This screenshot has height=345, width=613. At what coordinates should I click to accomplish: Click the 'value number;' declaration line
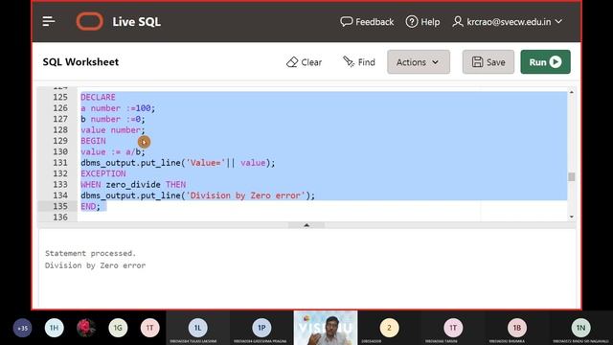pos(113,130)
